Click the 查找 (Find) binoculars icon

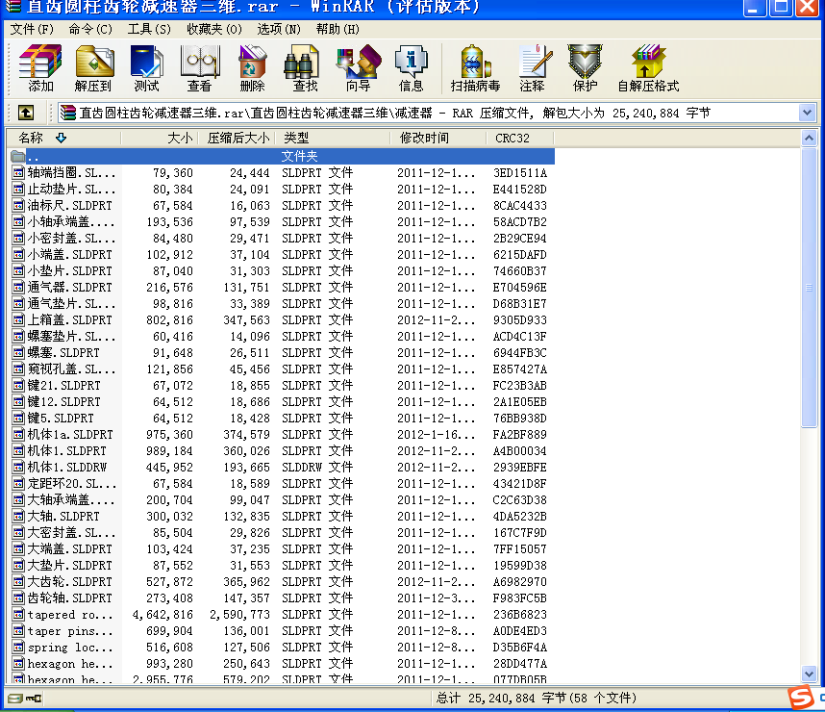(x=305, y=68)
